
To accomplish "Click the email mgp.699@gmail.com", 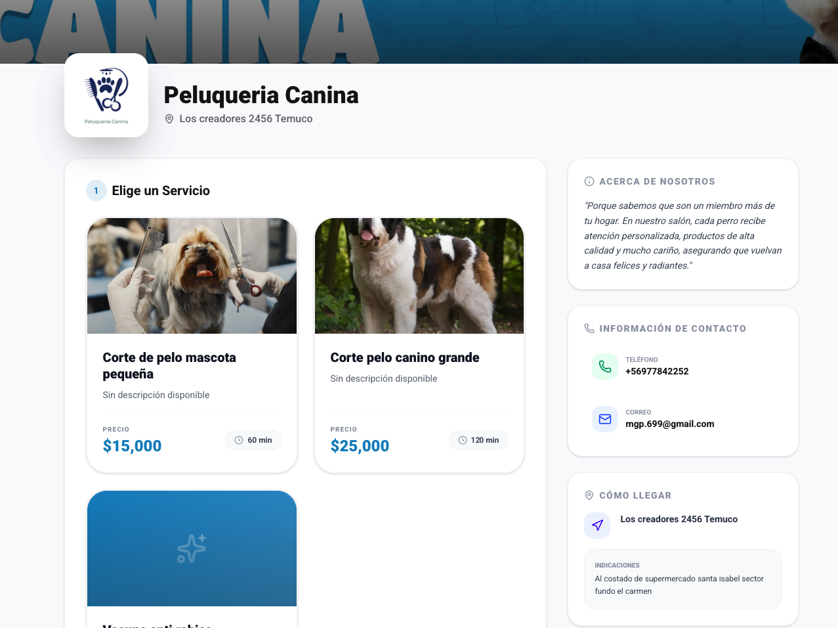I will click(670, 424).
